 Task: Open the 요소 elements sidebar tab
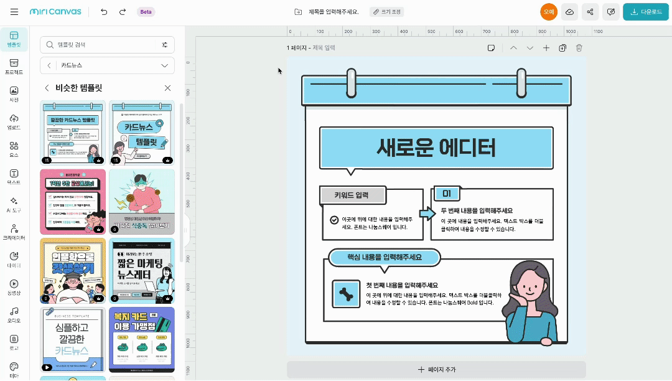pos(14,149)
